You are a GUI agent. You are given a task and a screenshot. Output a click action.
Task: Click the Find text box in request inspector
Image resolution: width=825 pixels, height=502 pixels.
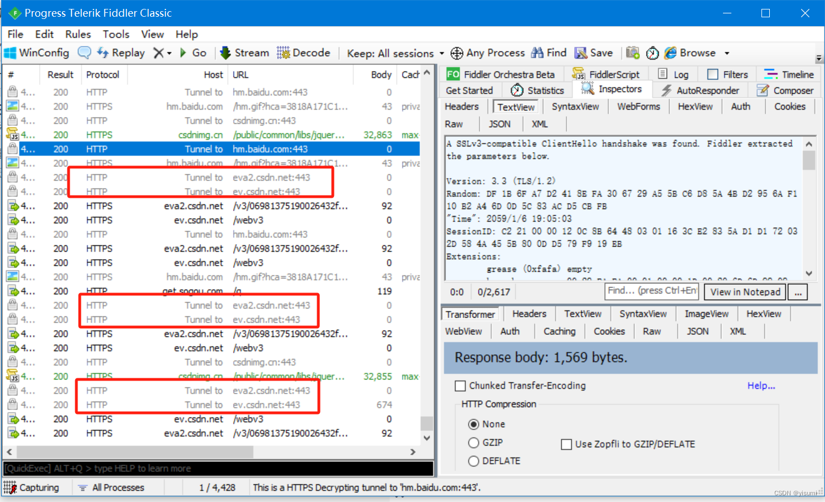(652, 291)
